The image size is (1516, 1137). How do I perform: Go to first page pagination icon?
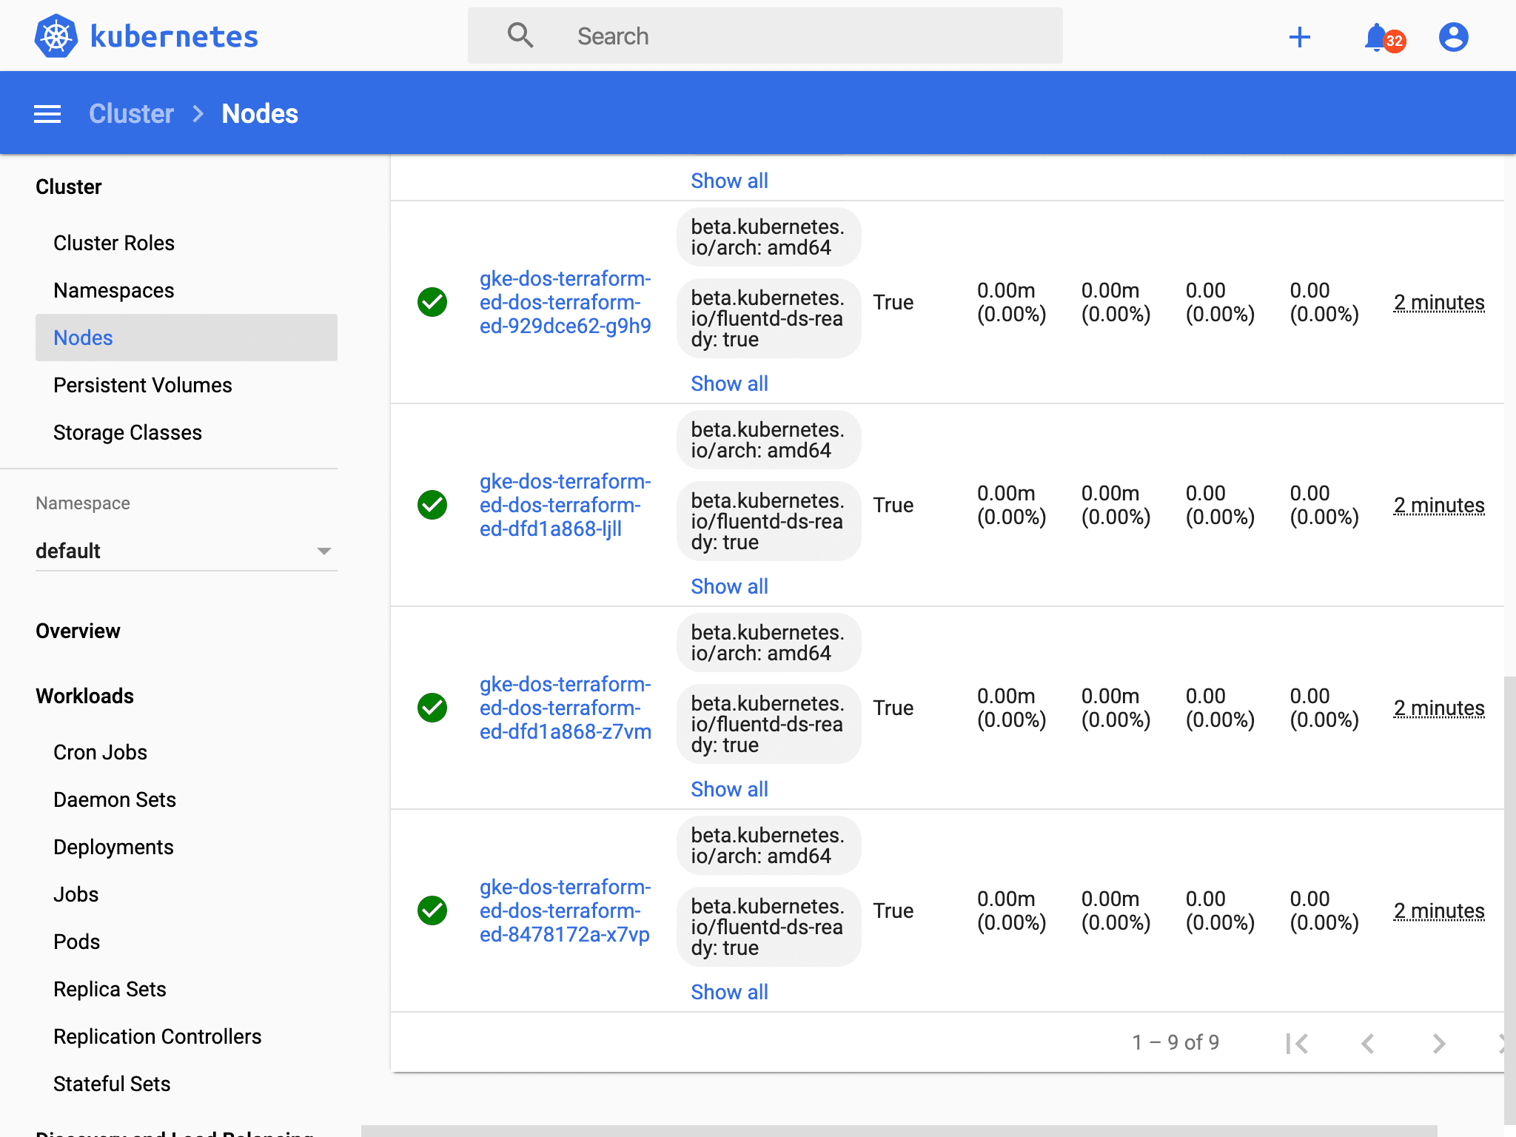tap(1297, 1044)
